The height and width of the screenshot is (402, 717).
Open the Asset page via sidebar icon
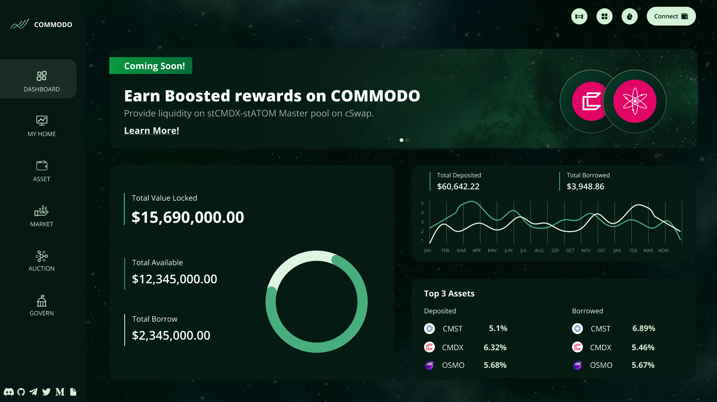(x=41, y=171)
